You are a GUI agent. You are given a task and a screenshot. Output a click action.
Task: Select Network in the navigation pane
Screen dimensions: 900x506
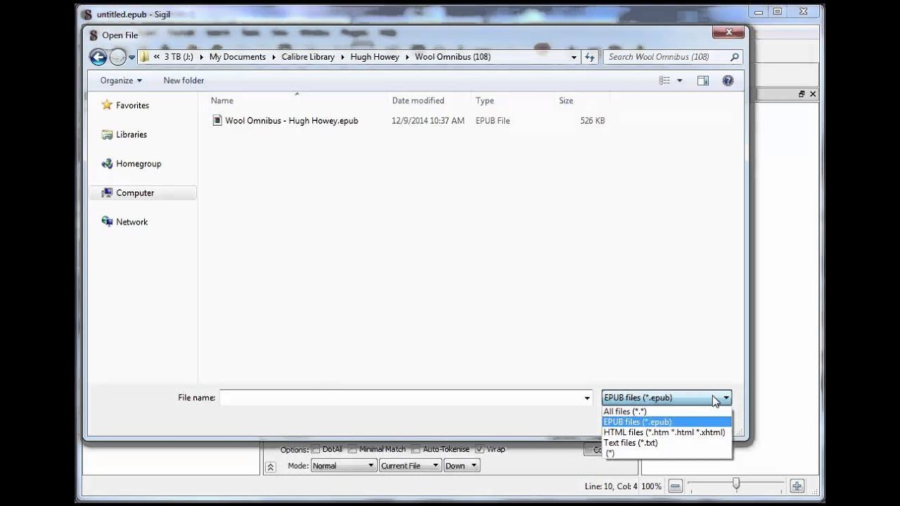tap(132, 222)
